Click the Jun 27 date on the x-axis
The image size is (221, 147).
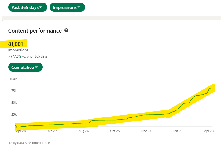point(52,131)
